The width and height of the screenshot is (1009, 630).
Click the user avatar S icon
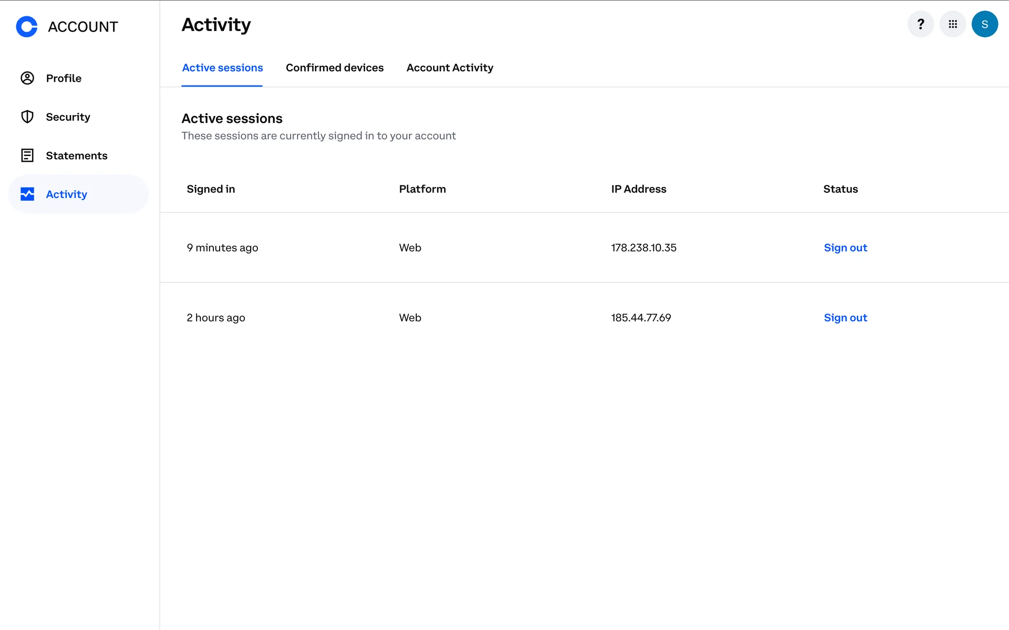pyautogui.click(x=984, y=24)
